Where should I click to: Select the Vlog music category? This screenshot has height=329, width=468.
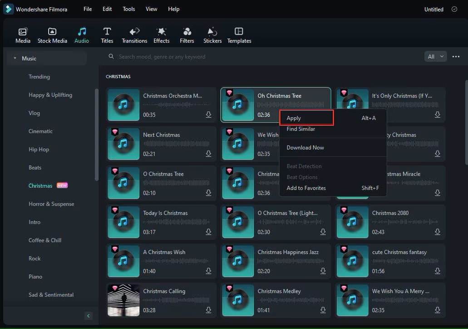click(34, 113)
